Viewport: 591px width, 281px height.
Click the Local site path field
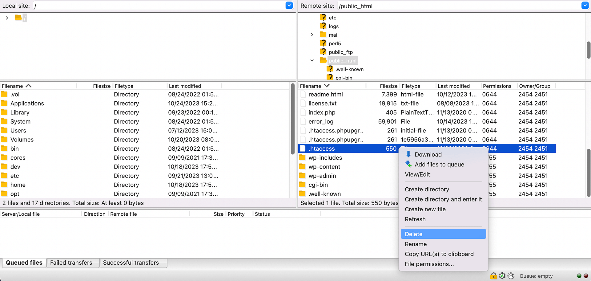[x=160, y=5]
